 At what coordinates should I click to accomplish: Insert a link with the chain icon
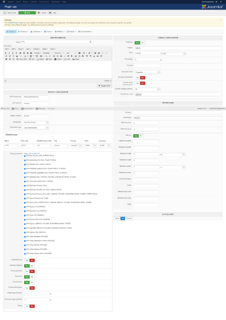click(6, 56)
